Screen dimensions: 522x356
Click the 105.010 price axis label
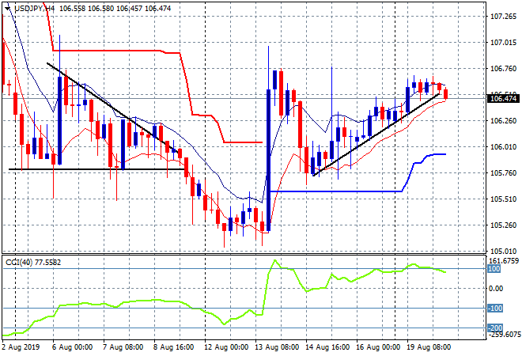(503, 251)
